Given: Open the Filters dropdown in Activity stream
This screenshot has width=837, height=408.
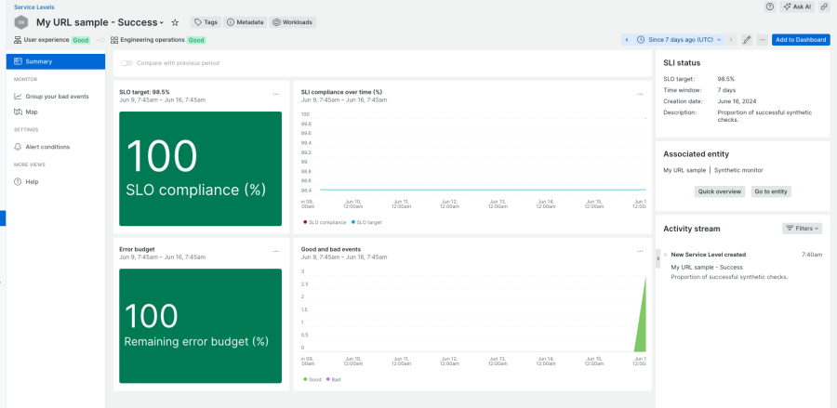Looking at the screenshot, I should coord(803,228).
